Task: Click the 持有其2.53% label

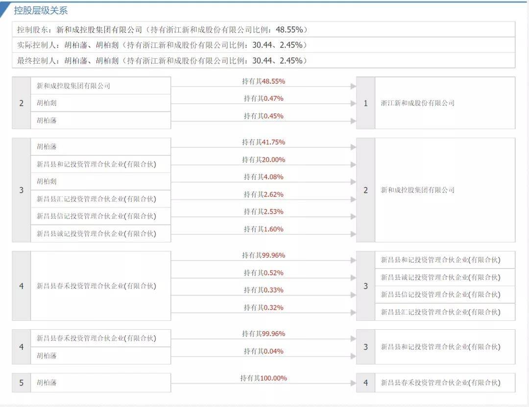Action: point(264,212)
